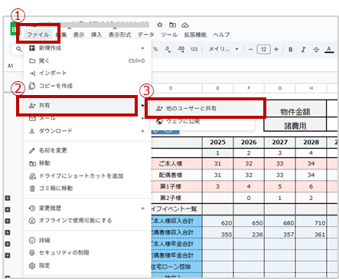Expand the ダウンロード submenu arrow
The image size is (339, 279).
pyautogui.click(x=143, y=131)
